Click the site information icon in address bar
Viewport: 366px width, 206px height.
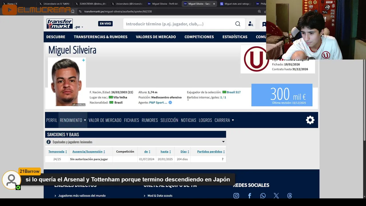tap(80, 11)
